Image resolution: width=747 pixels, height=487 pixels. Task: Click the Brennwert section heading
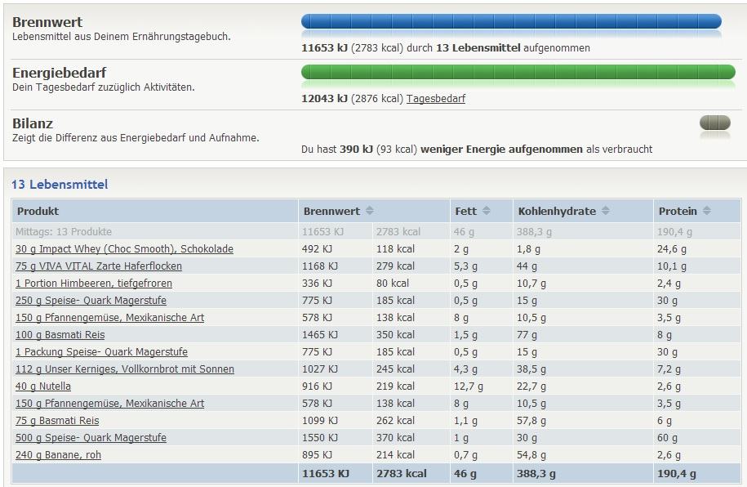click(47, 22)
